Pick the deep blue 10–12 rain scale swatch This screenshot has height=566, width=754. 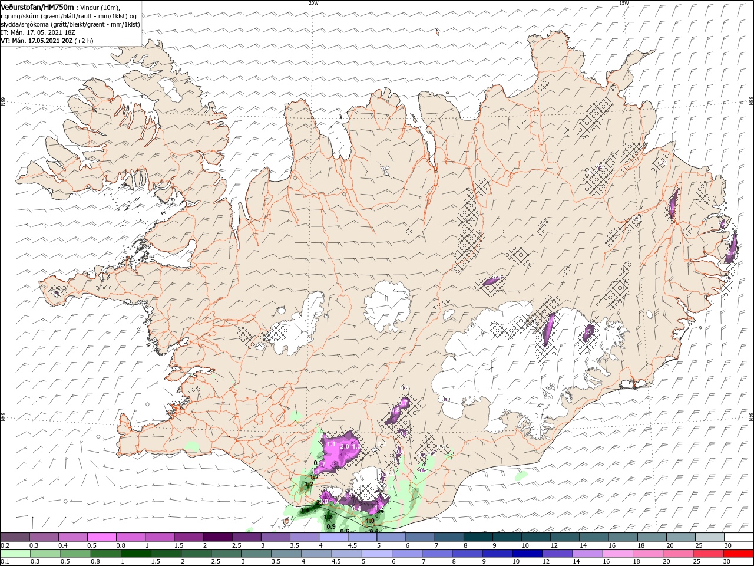(x=527, y=554)
